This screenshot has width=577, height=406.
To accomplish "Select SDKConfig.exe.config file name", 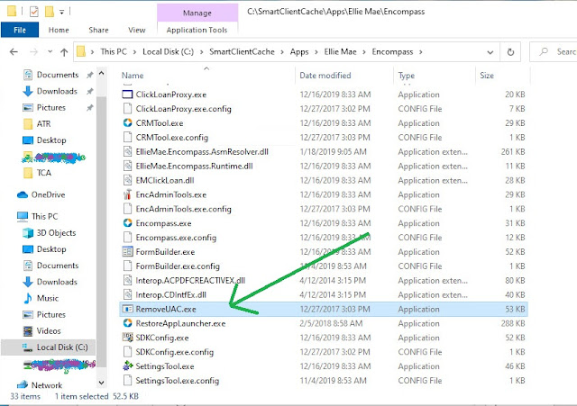I will tap(174, 352).
